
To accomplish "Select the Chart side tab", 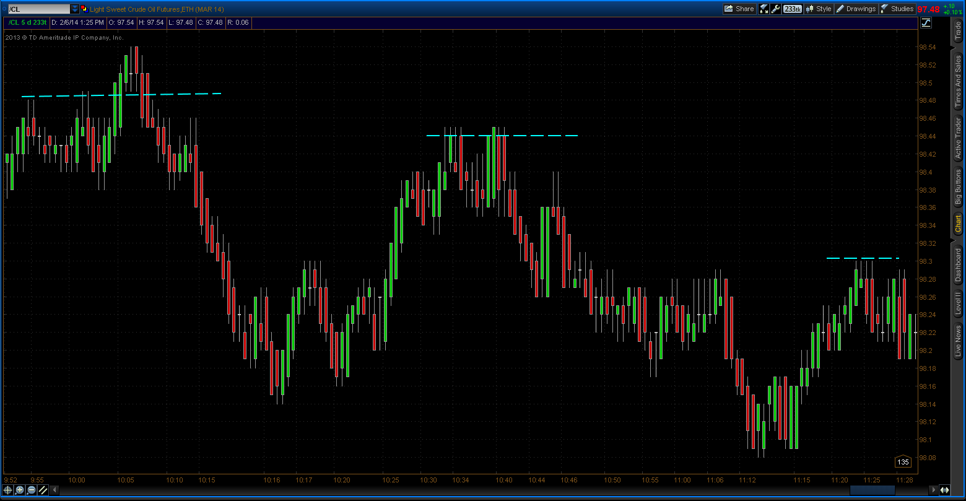I will tap(958, 224).
